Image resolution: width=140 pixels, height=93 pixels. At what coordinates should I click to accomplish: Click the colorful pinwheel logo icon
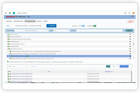click(x=10, y=13)
